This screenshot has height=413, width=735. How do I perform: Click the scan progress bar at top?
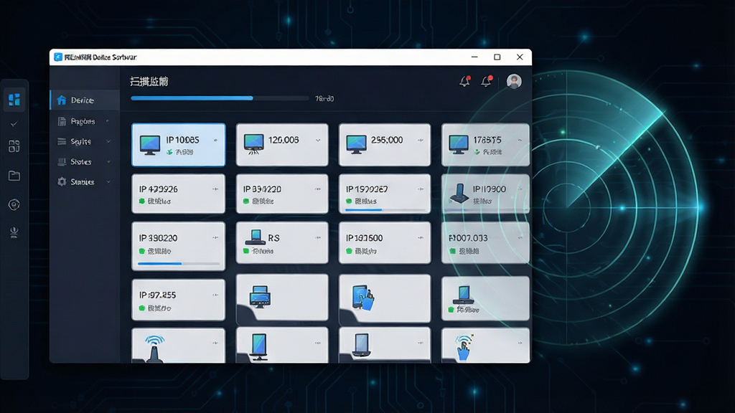tap(220, 98)
